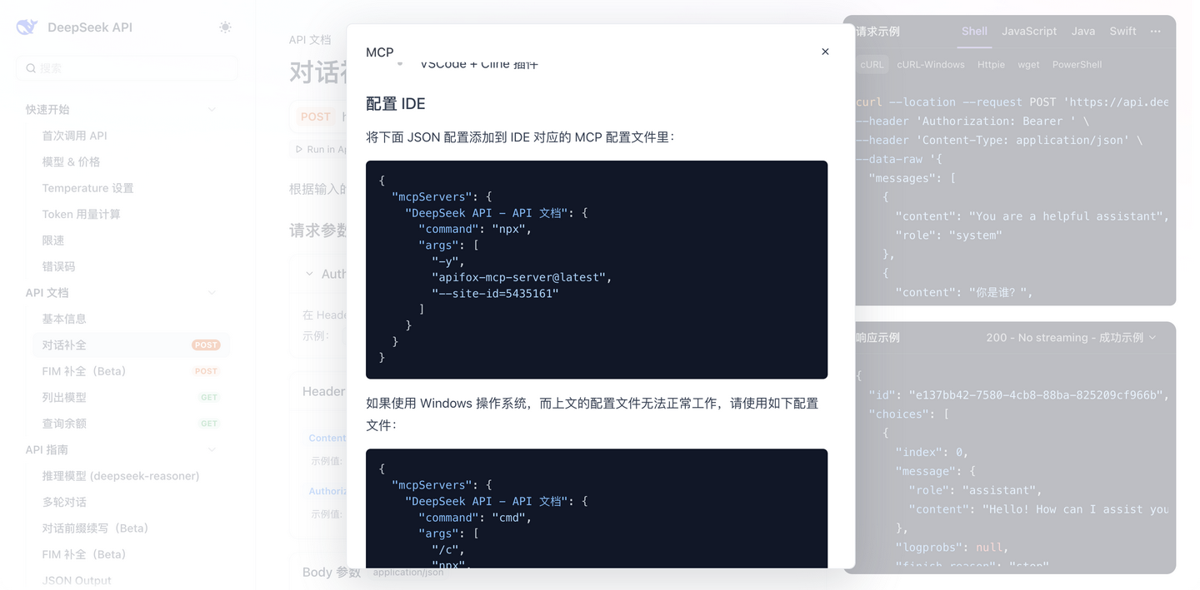
Task: Toggle the theme using the sun icon
Action: [x=224, y=27]
